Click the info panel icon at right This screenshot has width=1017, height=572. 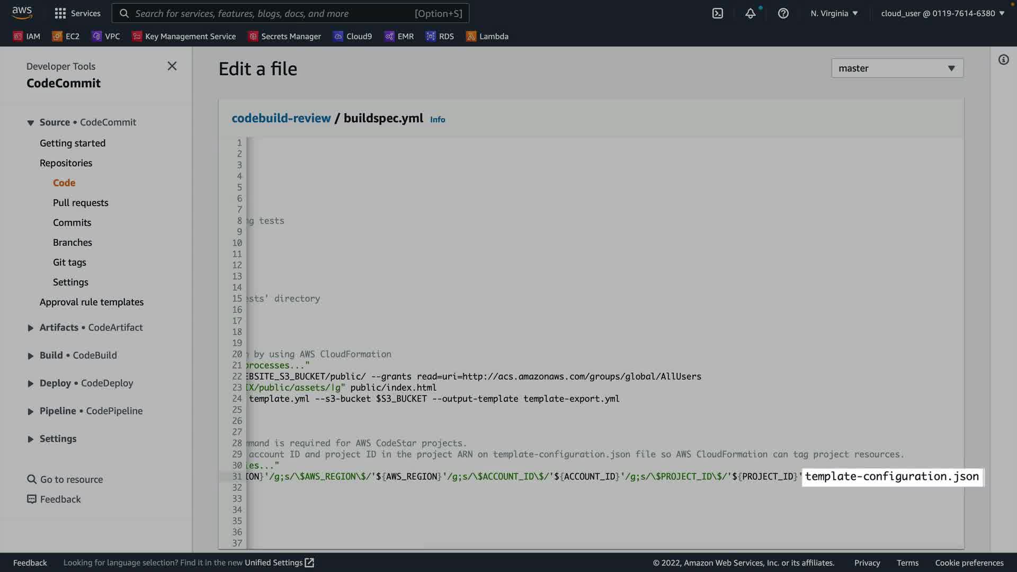click(1003, 59)
